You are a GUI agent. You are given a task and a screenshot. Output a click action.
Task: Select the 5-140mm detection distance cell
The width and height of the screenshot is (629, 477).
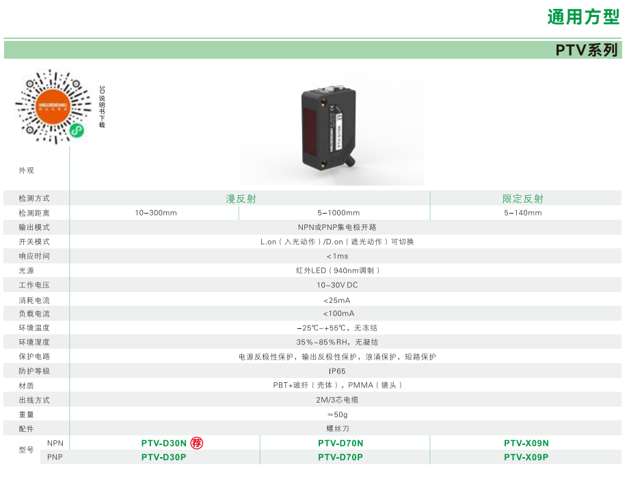[x=523, y=213]
